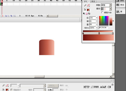Click the timeline scroll left arrow
The height and width of the screenshot is (91, 126).
(x=47, y=16)
